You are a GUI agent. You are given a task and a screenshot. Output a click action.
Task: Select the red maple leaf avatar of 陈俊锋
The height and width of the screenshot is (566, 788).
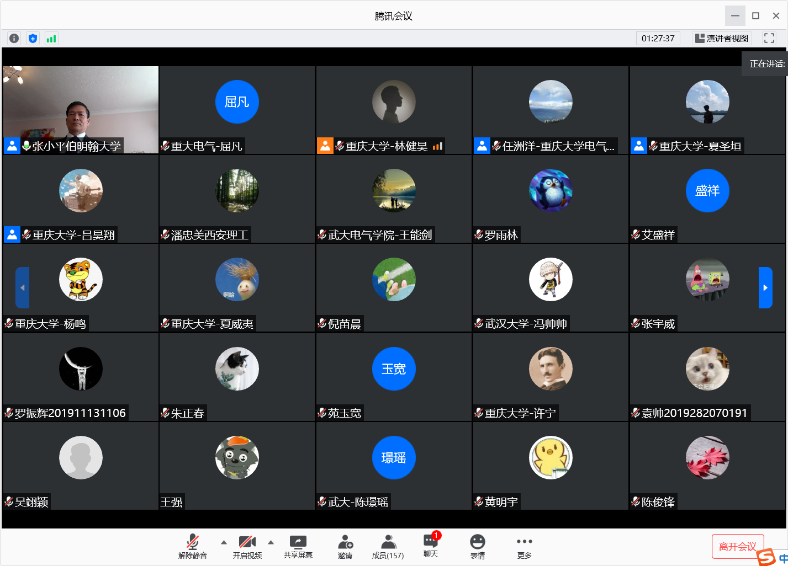coord(707,457)
